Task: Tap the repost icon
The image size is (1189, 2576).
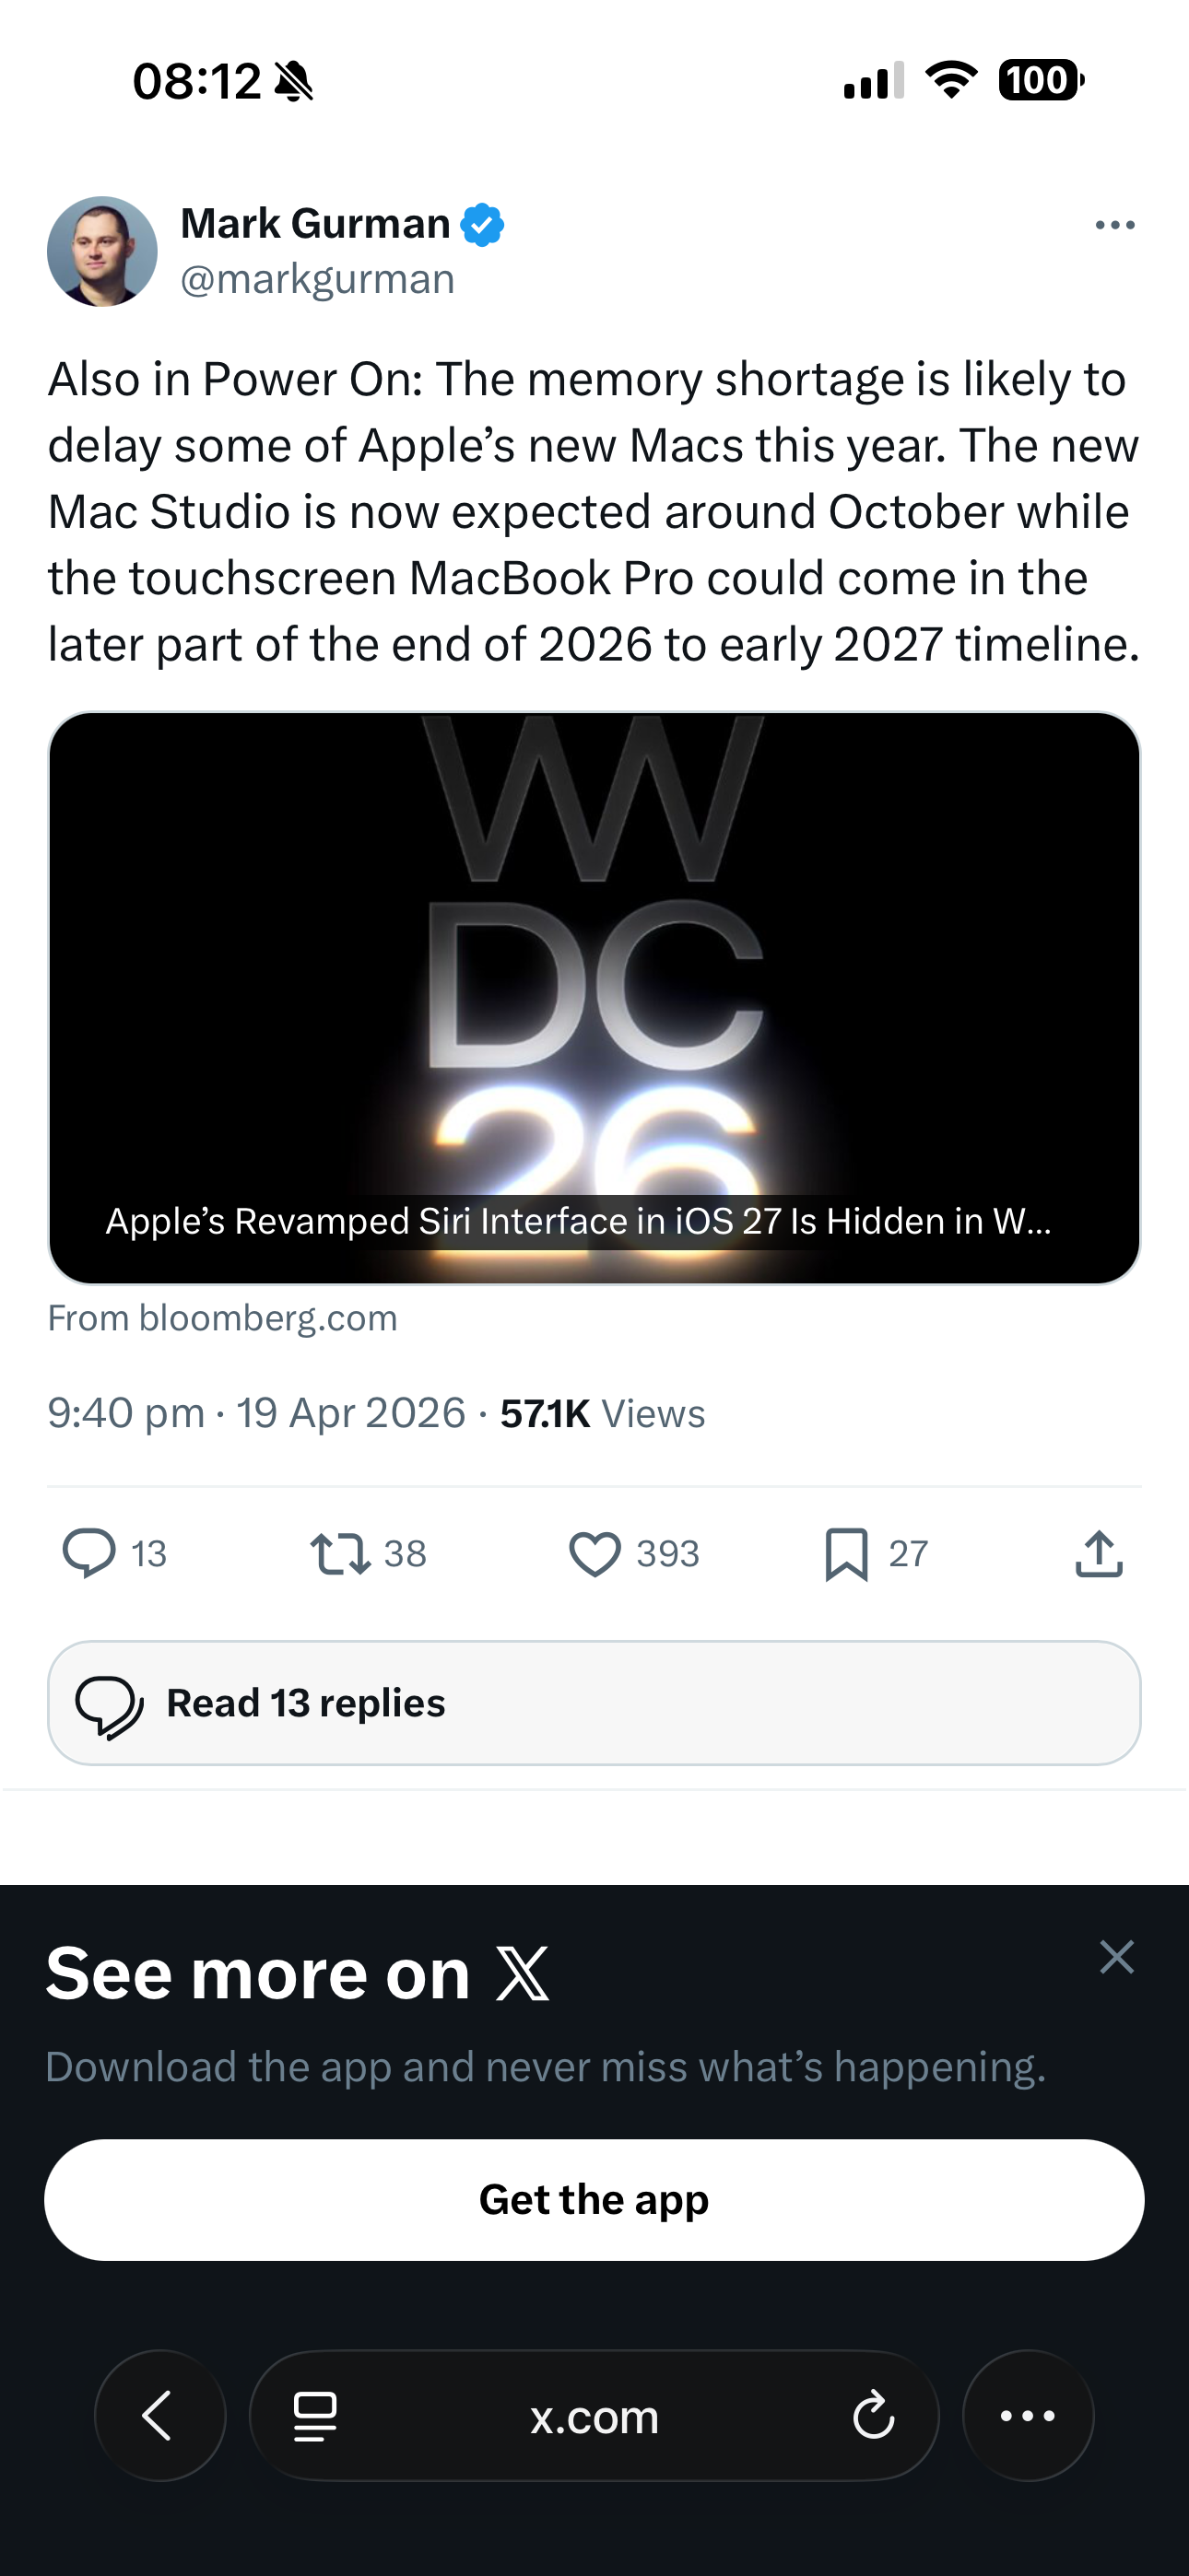Action: coord(340,1554)
